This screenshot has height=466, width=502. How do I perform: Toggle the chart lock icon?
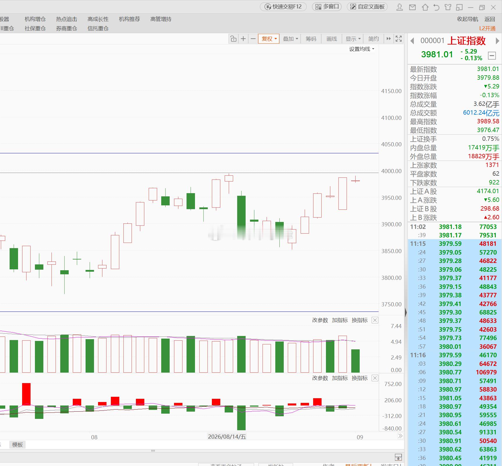pyautogui.click(x=233, y=39)
